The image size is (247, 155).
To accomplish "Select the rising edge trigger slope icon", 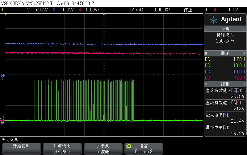I will [206, 10].
